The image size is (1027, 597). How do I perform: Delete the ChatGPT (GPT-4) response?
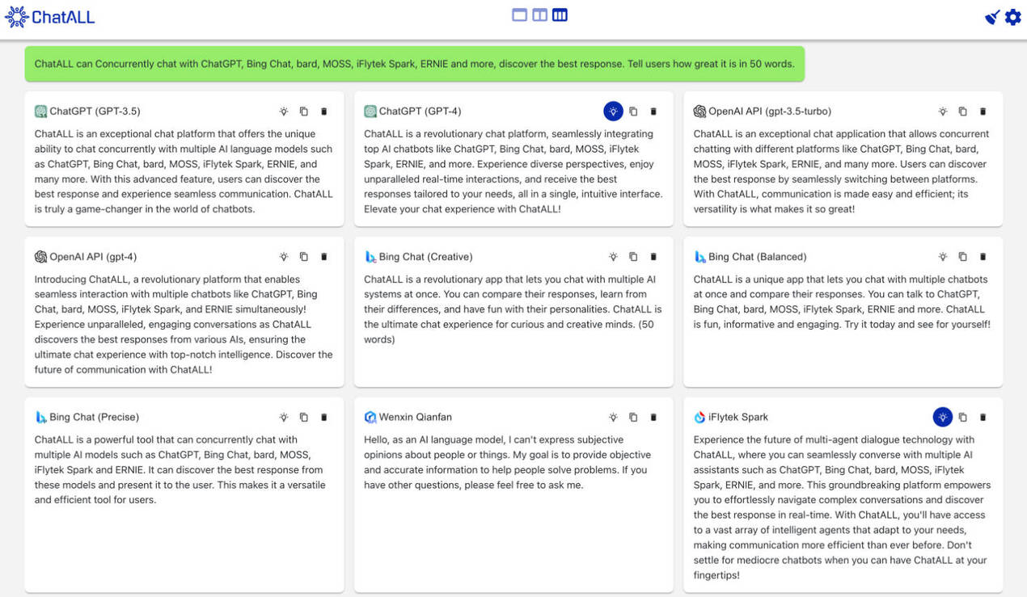pos(653,111)
